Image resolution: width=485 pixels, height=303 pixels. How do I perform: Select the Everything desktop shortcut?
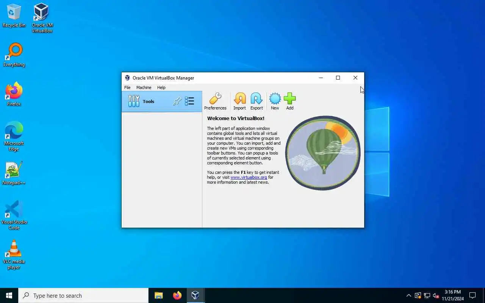point(14,55)
